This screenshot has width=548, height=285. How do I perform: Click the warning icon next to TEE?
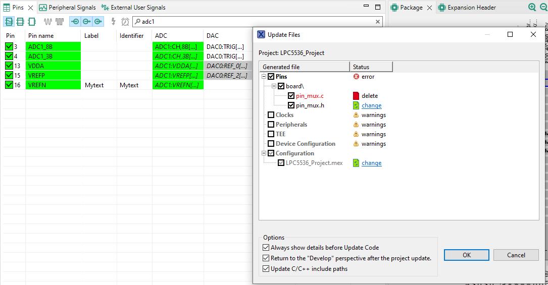pos(356,134)
